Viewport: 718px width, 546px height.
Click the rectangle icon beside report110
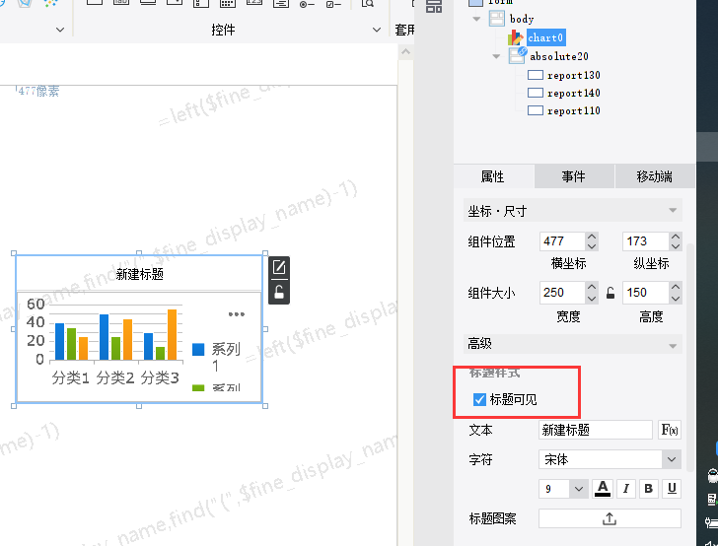point(536,110)
